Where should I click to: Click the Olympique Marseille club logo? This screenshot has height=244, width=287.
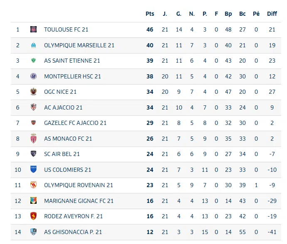[34, 45]
